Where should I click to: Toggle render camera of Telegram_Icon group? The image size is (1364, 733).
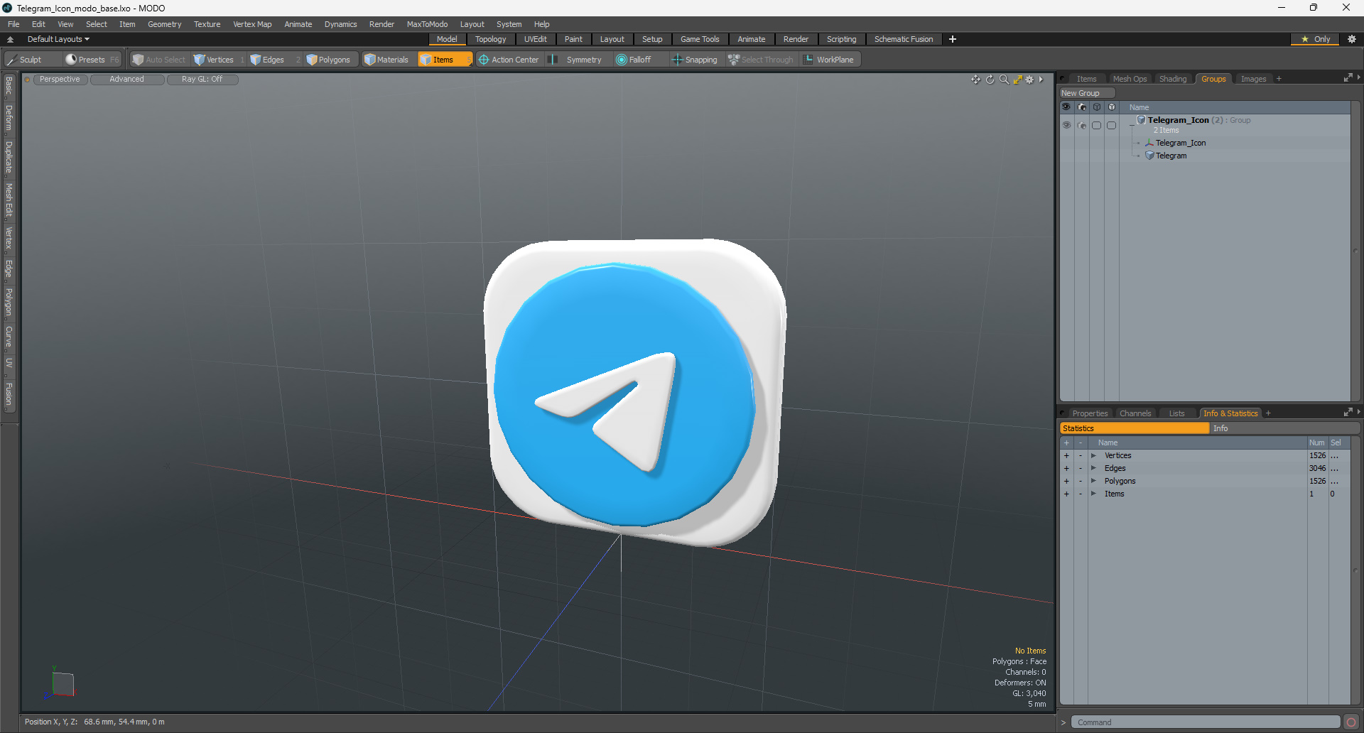click(1082, 125)
